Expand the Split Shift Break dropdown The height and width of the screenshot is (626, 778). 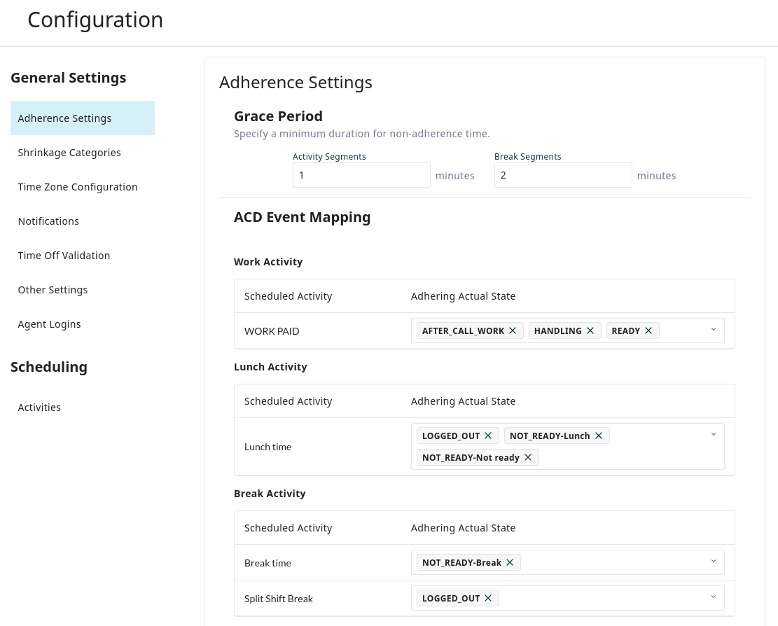pyautogui.click(x=713, y=597)
